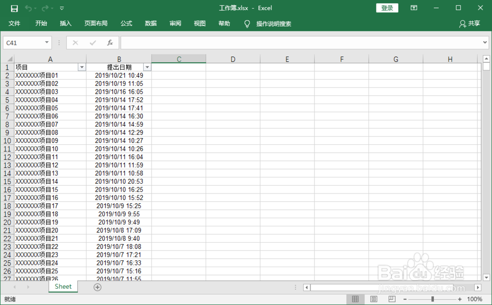Click the Sheet tab
Viewport: 492px width, 305px height.
point(63,286)
